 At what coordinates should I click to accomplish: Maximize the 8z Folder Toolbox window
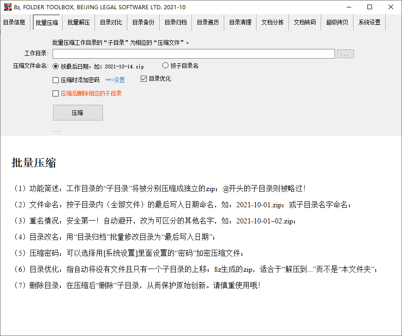point(370,7)
